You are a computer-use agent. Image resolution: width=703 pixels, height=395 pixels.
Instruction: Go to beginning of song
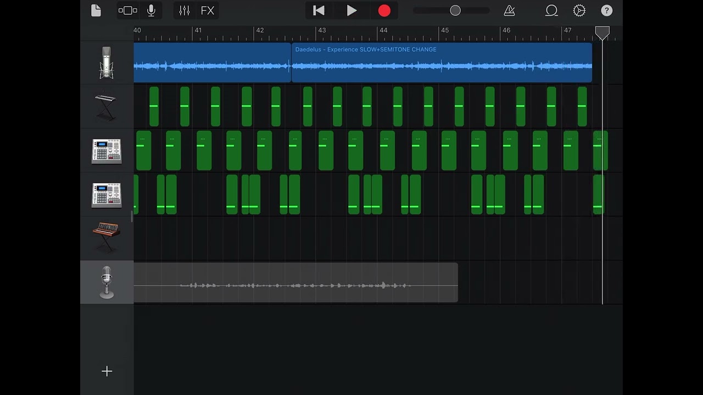[x=319, y=10]
